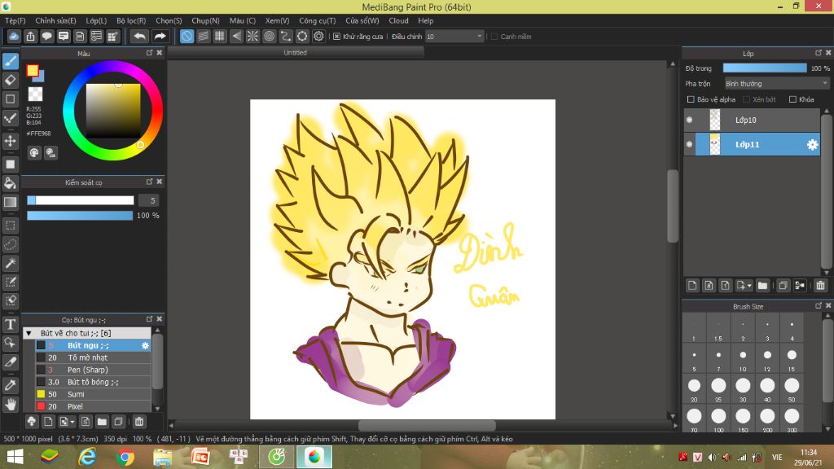Open the Bộ lọc(R) menu

[x=131, y=20]
